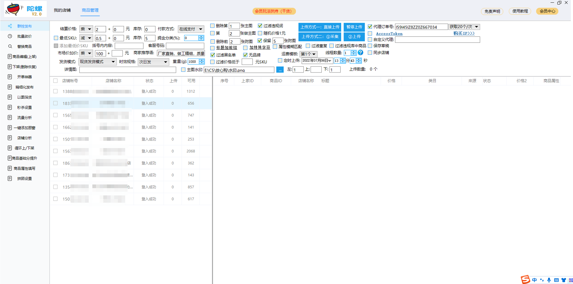Screen dimensions: 573x284
Task: Toggle the 过滤违规词 checkbox
Action: click(260, 26)
